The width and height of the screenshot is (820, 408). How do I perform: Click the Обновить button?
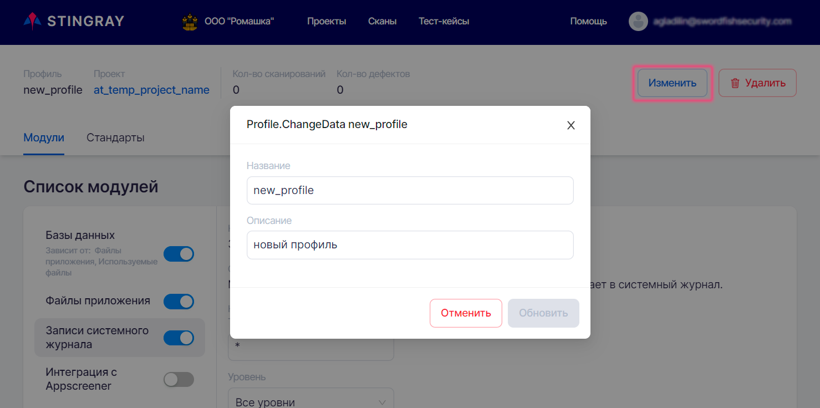pyautogui.click(x=543, y=313)
